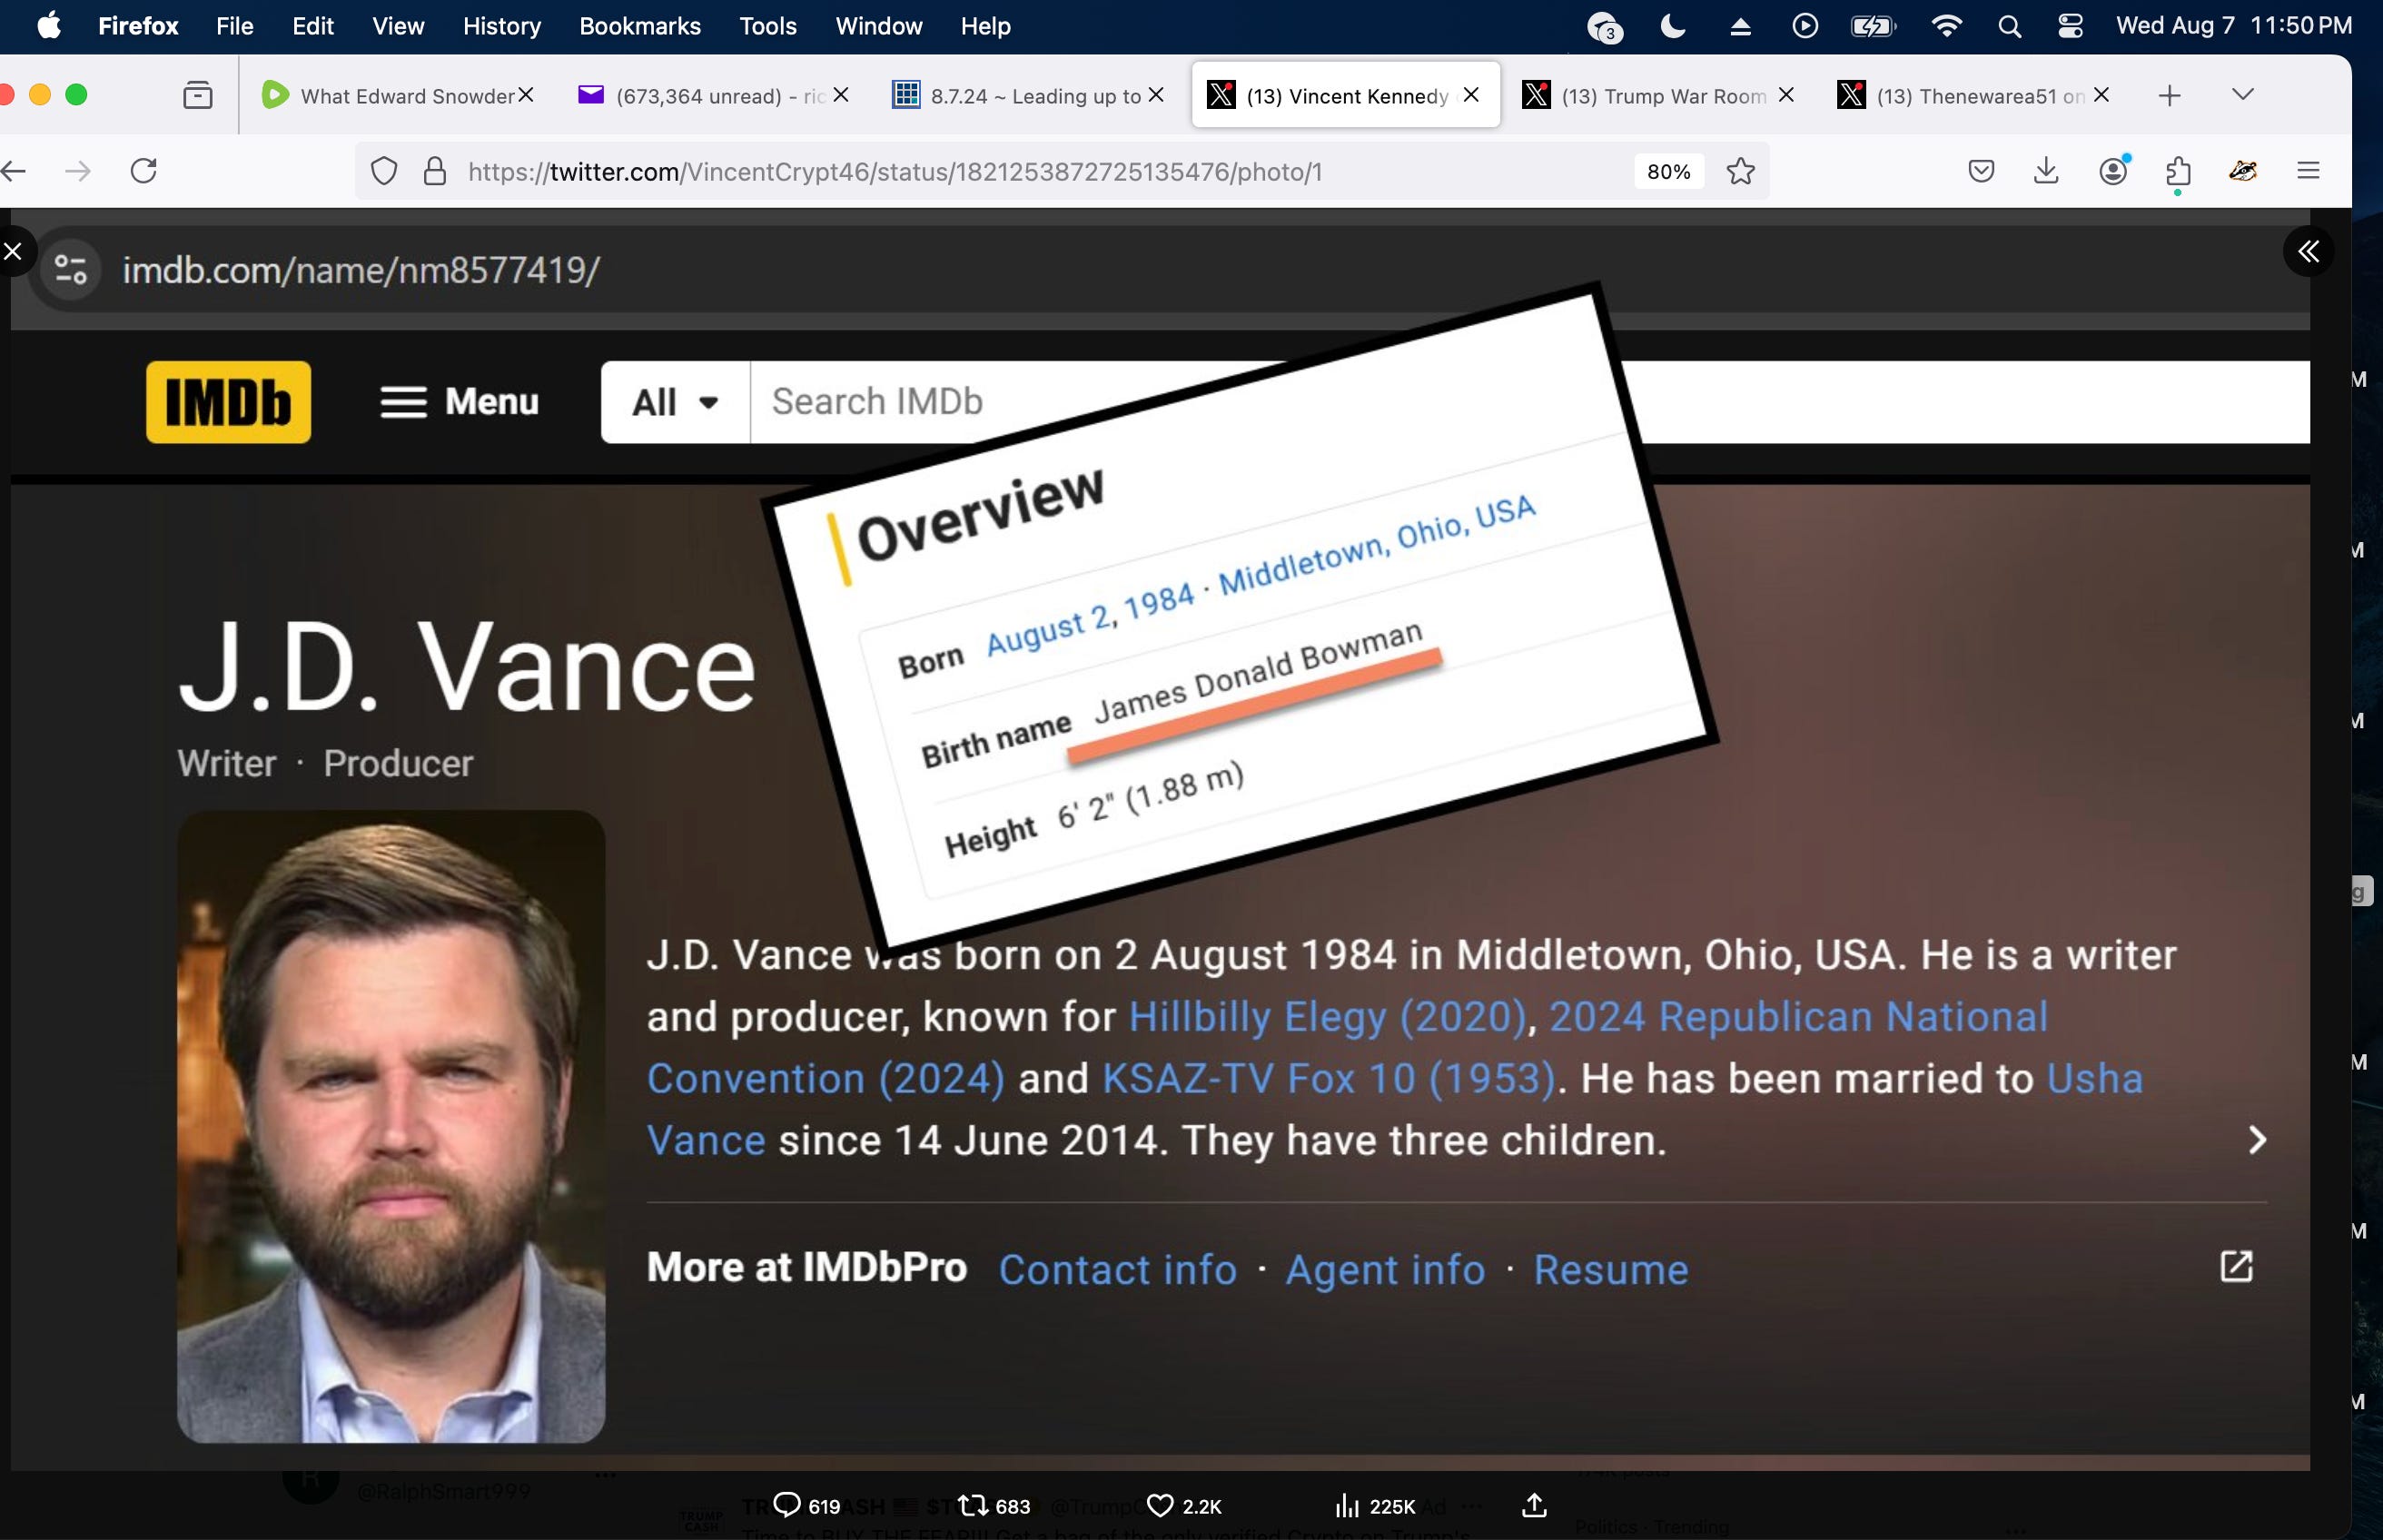Image resolution: width=2383 pixels, height=1540 pixels.
Task: Open the Firefox account icon
Action: tap(2113, 171)
